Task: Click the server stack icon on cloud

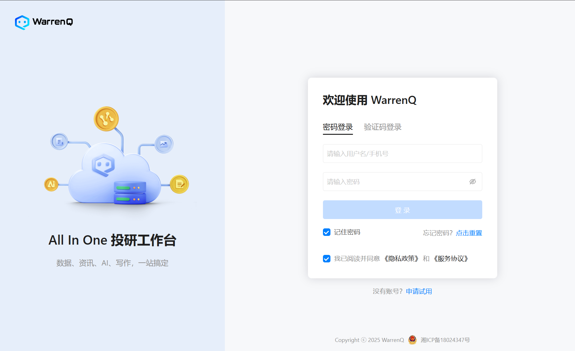Action: (x=130, y=193)
